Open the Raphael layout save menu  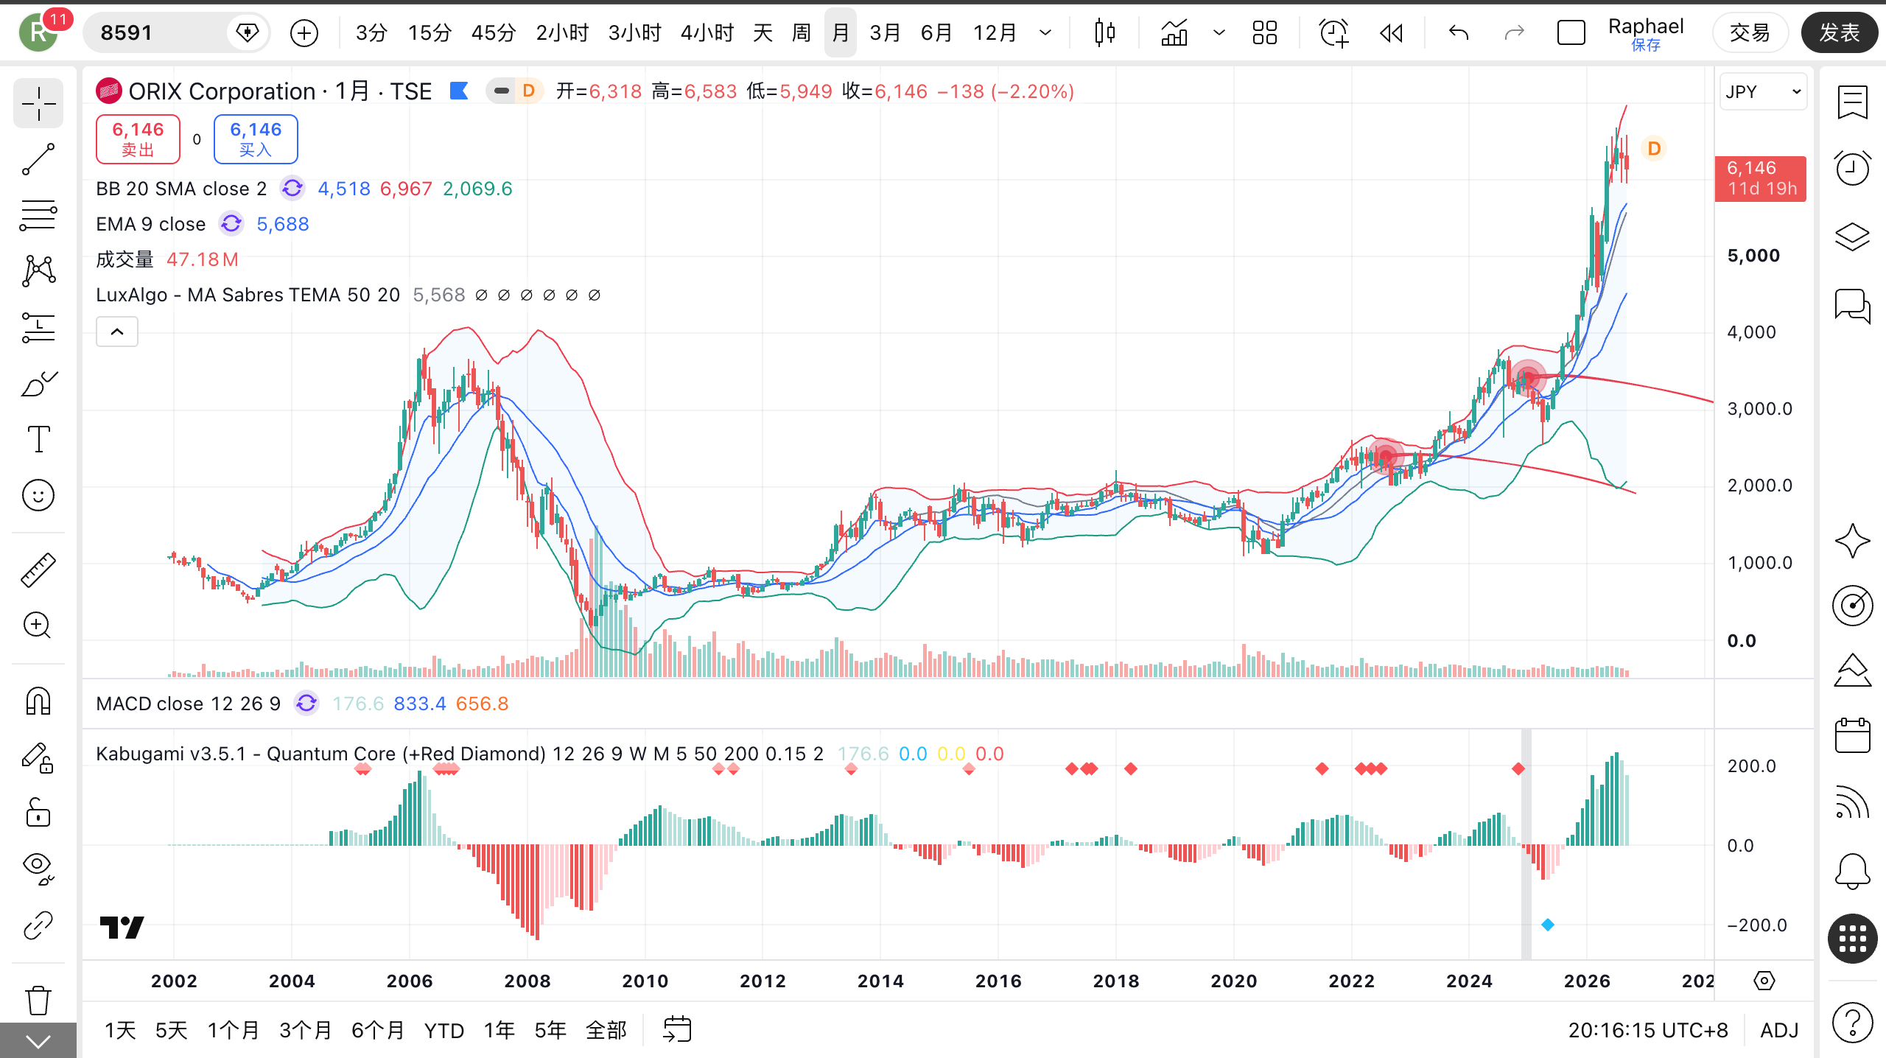point(1646,32)
